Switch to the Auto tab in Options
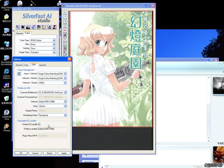The image size is (224, 168). [26, 65]
